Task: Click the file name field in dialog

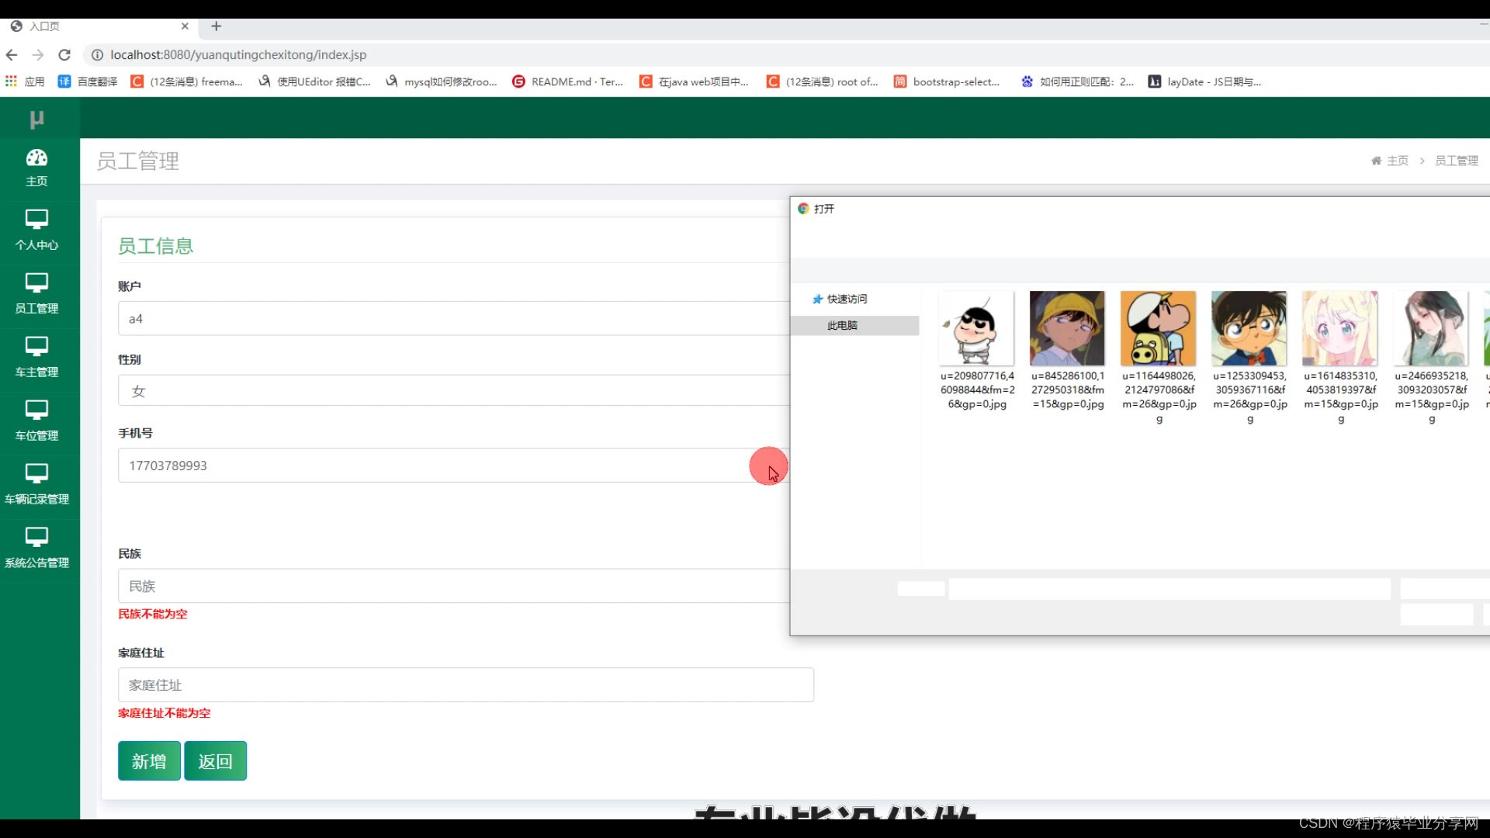Action: click(x=1169, y=589)
